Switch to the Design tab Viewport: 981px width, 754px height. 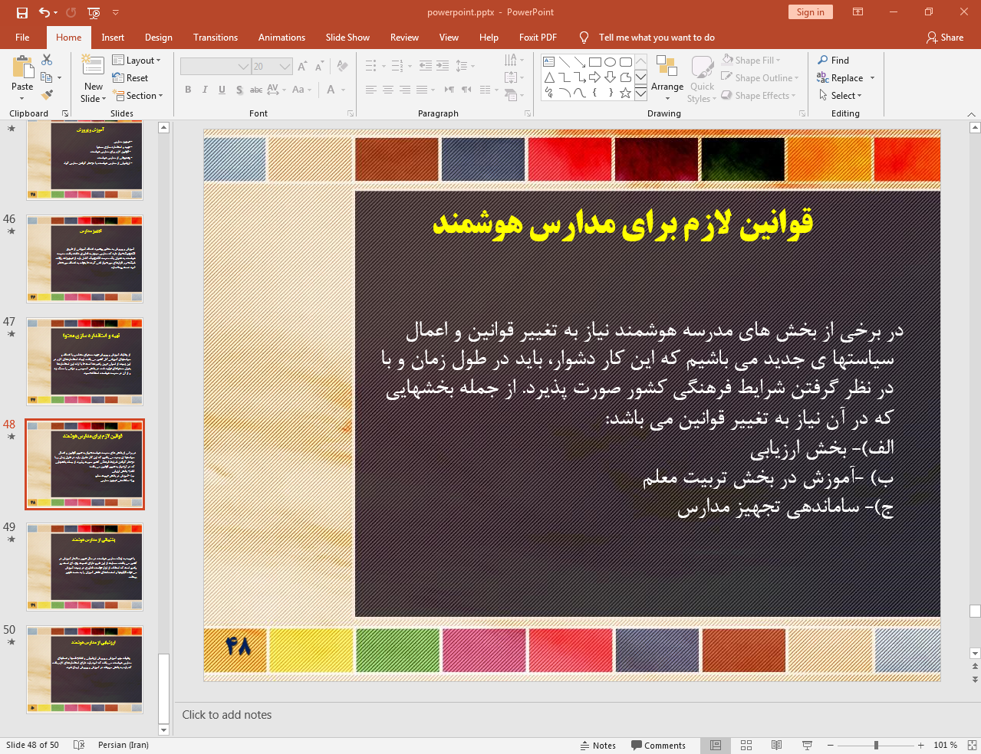(159, 38)
